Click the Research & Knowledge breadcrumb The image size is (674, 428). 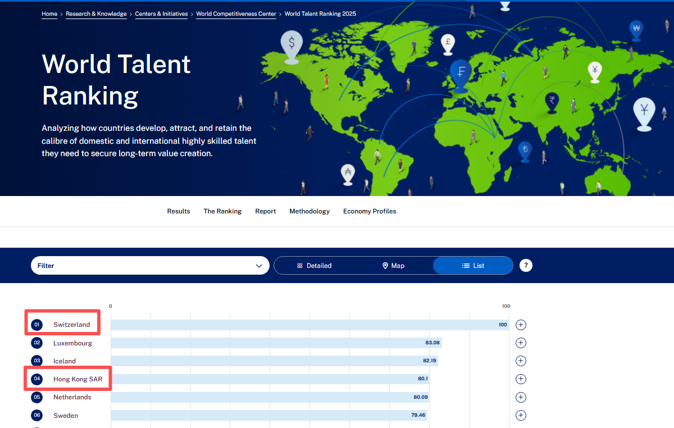[x=96, y=14]
